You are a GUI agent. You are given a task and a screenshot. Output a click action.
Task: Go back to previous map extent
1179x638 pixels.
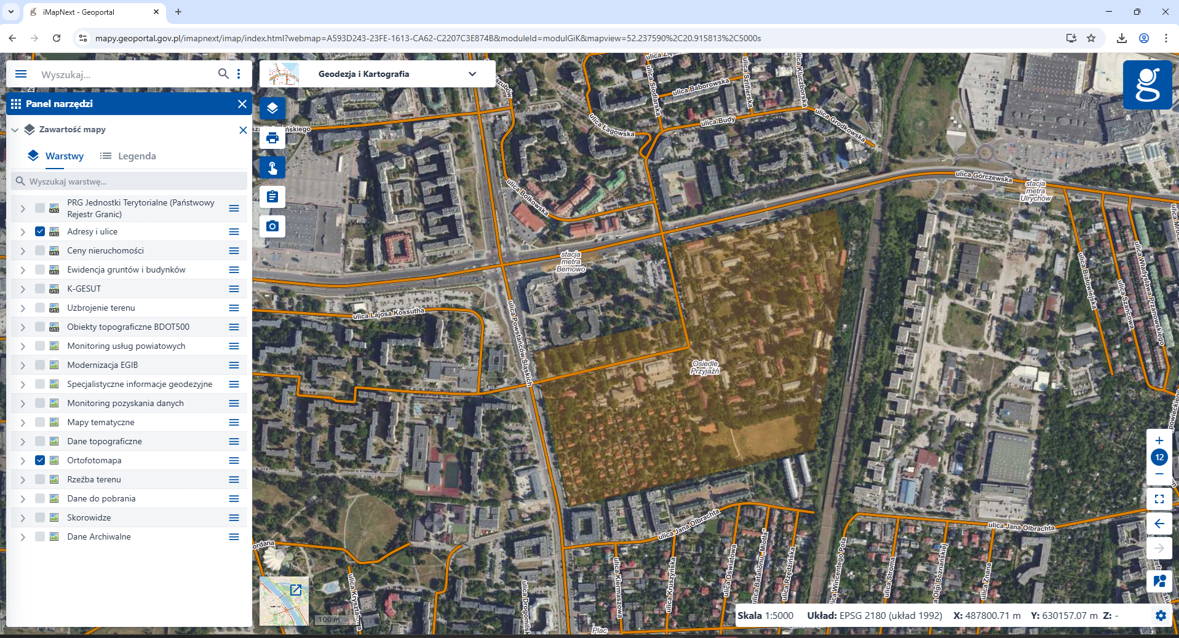(1159, 524)
